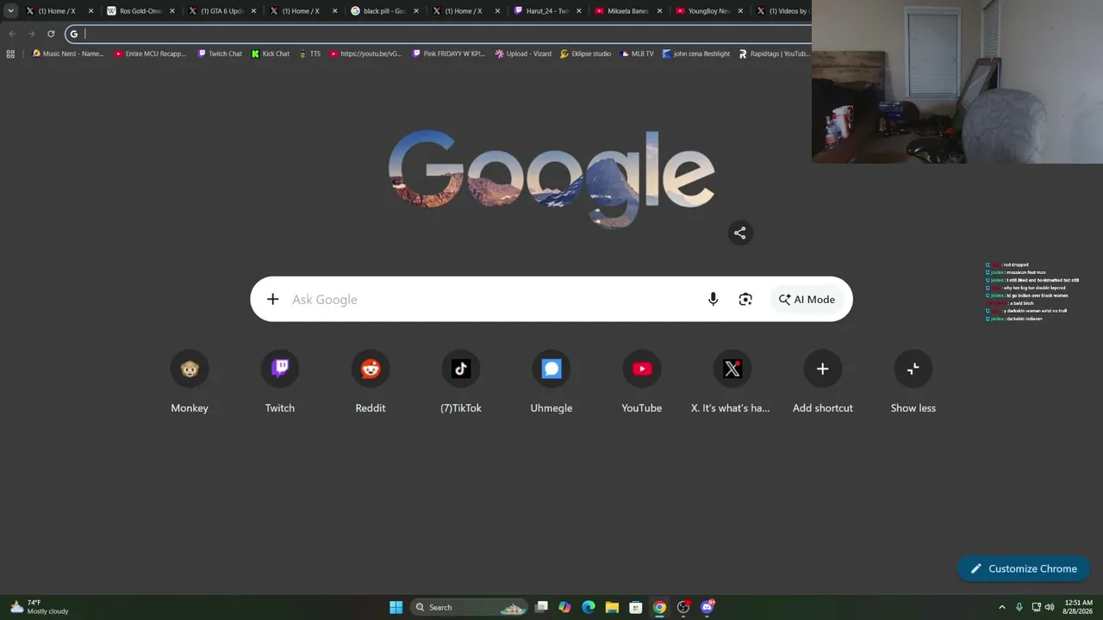The width and height of the screenshot is (1103, 620).
Task: Open the Eklipse studio bookmark
Action: coord(586,53)
